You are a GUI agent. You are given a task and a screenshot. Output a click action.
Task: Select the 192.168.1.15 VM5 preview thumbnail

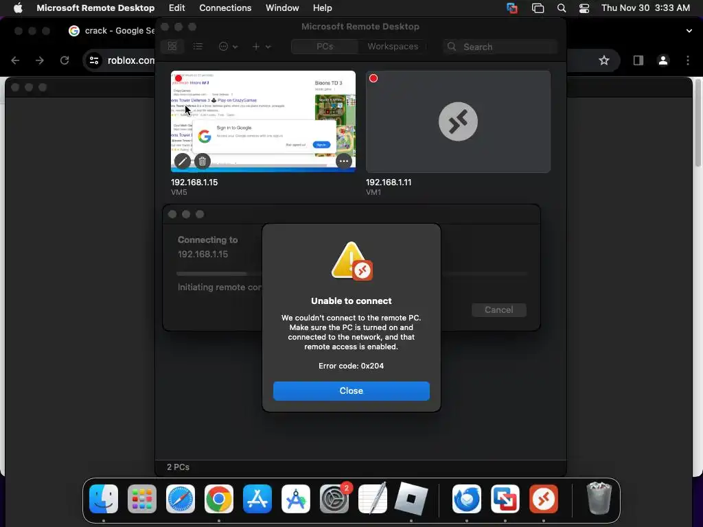(263, 121)
